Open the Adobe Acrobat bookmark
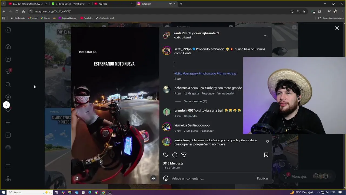 [105, 18]
